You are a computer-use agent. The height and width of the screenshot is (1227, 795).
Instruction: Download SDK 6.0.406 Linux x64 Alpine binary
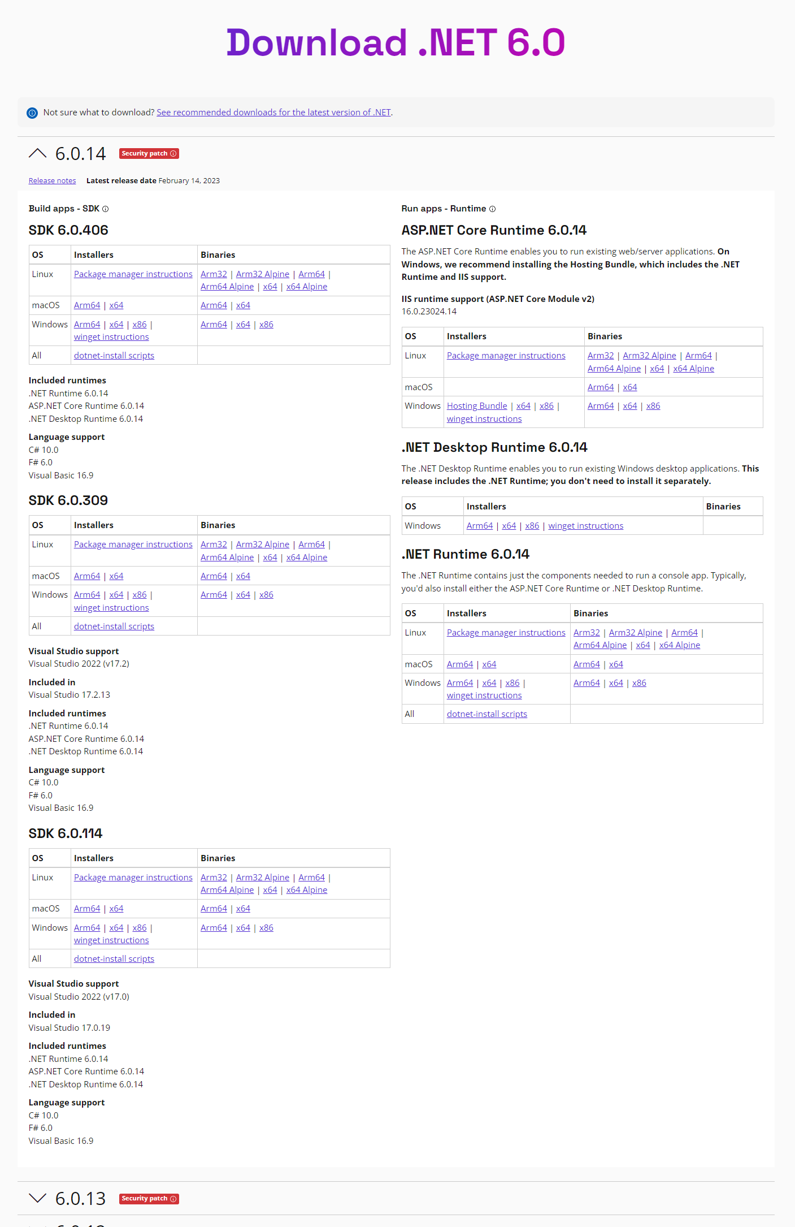click(307, 286)
